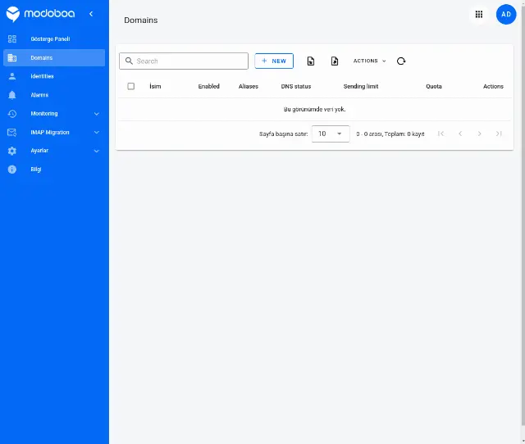Click 'Bu görünümde veri yok.' message
This screenshot has width=525, height=444.
point(315,109)
